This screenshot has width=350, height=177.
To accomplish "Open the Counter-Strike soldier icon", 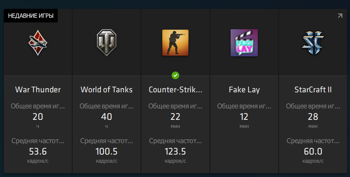I will [x=175, y=42].
